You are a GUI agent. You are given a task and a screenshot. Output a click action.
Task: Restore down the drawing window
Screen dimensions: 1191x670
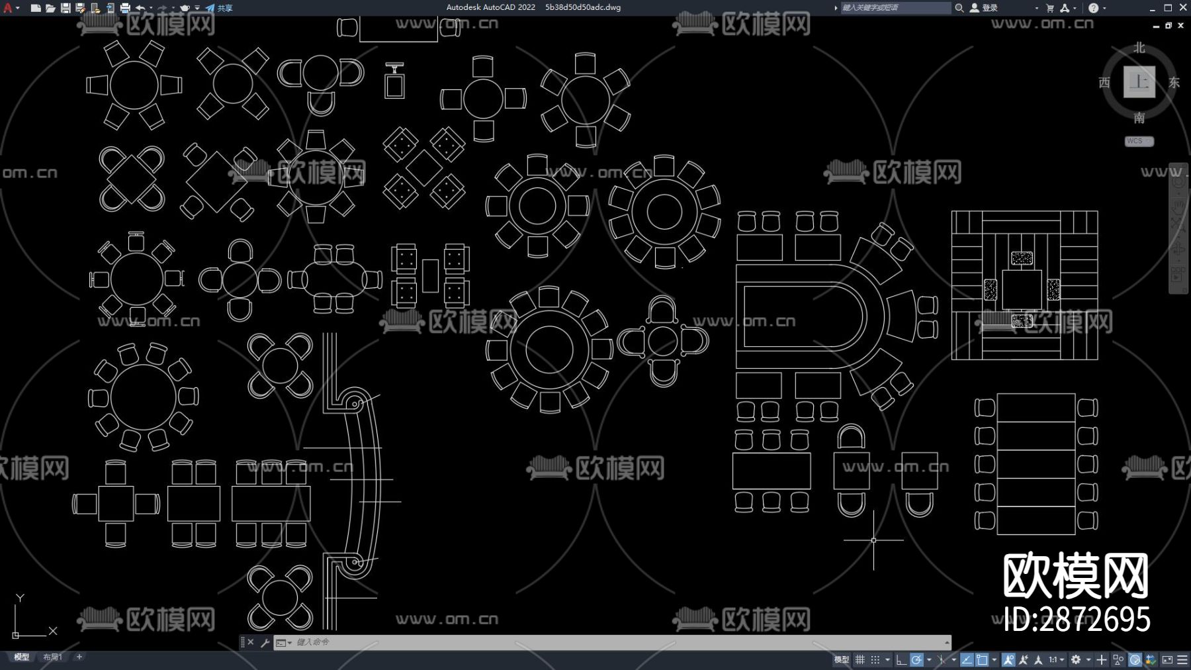tap(1169, 26)
